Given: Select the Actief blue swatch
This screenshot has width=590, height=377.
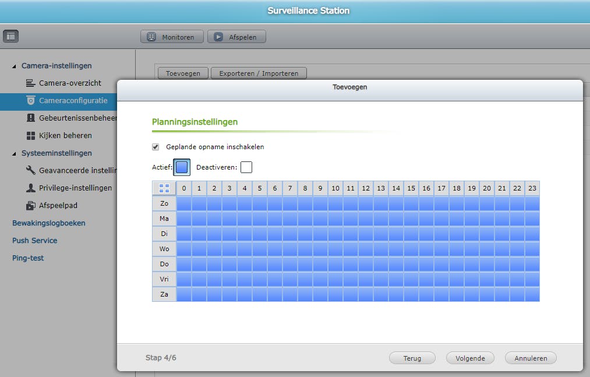Looking at the screenshot, I should (x=181, y=167).
